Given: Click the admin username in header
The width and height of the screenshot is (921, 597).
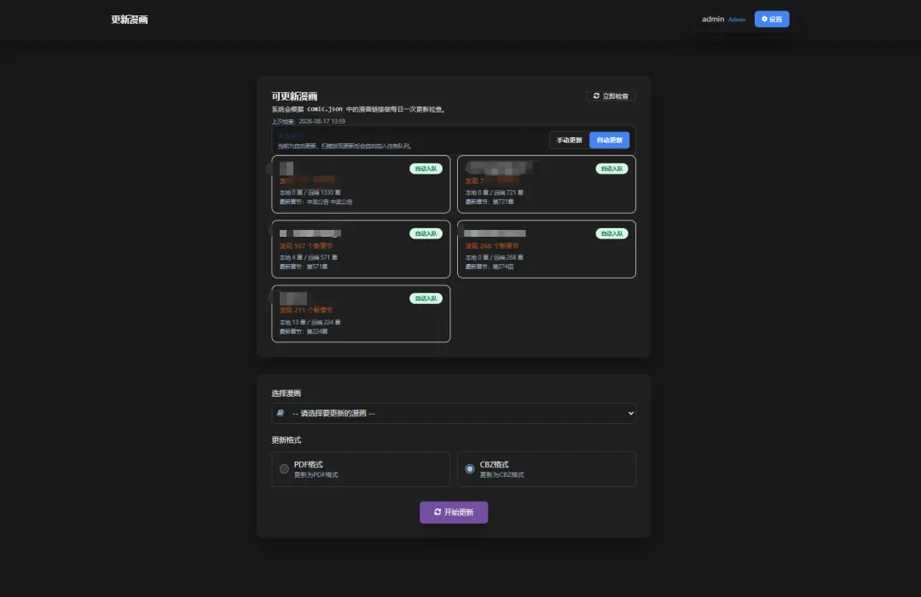Looking at the screenshot, I should tap(713, 20).
